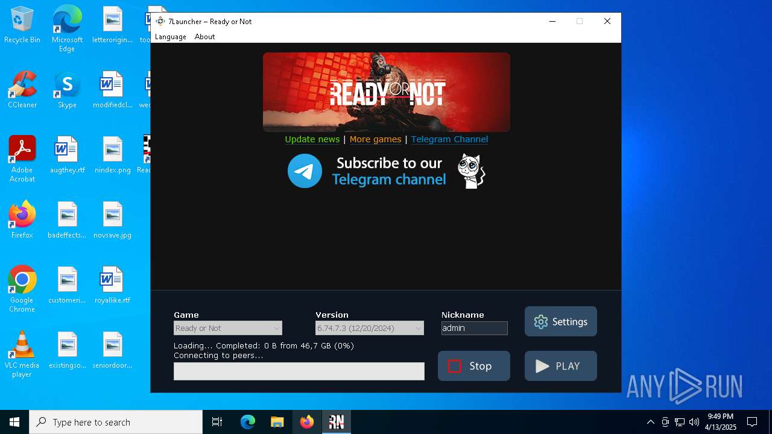772x434 pixels.
Task: Select the seniordoor image file
Action: [112, 350]
